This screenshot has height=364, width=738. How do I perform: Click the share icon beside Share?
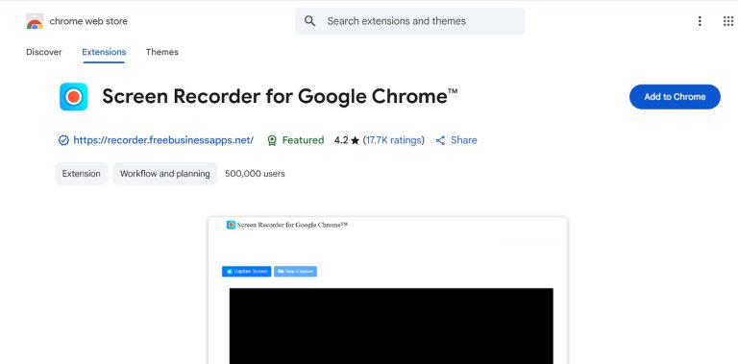pos(440,140)
